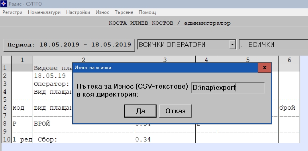The width and height of the screenshot is (308, 151).
Task: Select column 1 header in the grid
Action: tap(22, 60)
